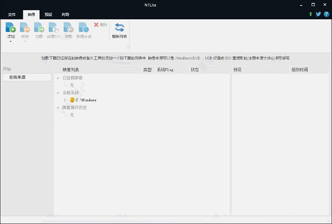Viewport: 332px width, 224px height.
Task: Click the 类型 column header
Action: (148, 70)
